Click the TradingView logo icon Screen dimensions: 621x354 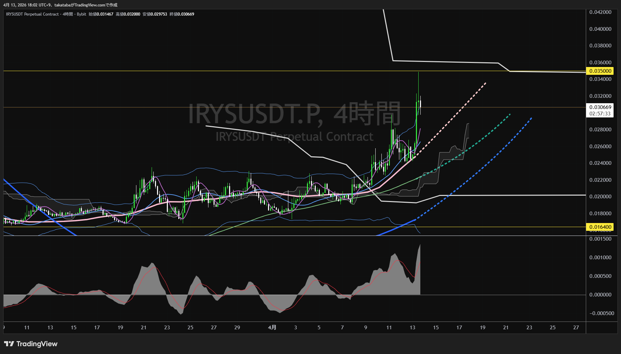coord(9,344)
